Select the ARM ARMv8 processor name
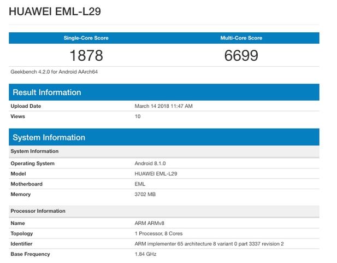 coord(149,223)
